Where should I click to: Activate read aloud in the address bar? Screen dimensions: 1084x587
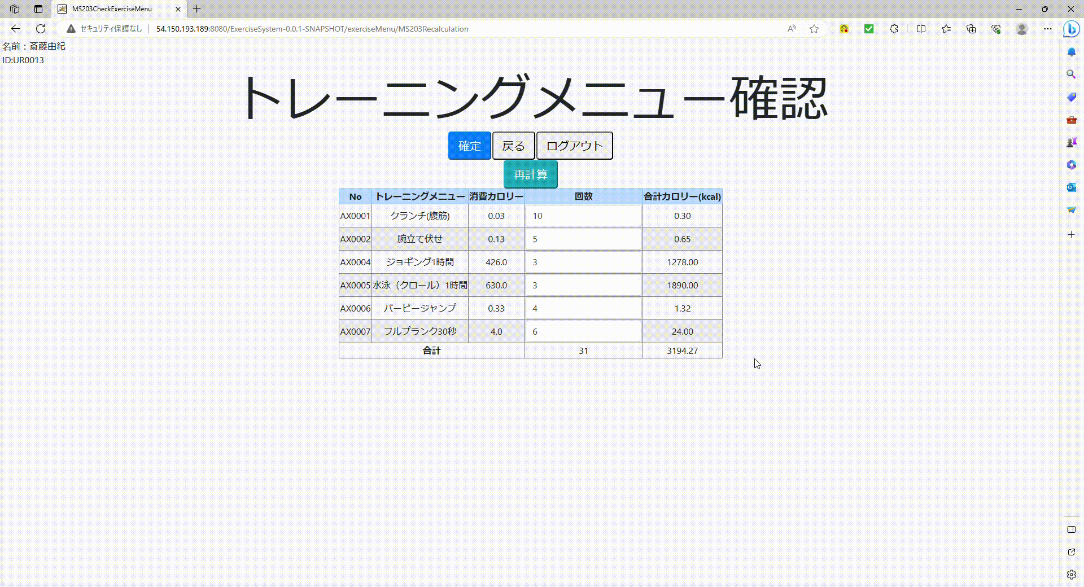click(x=792, y=29)
